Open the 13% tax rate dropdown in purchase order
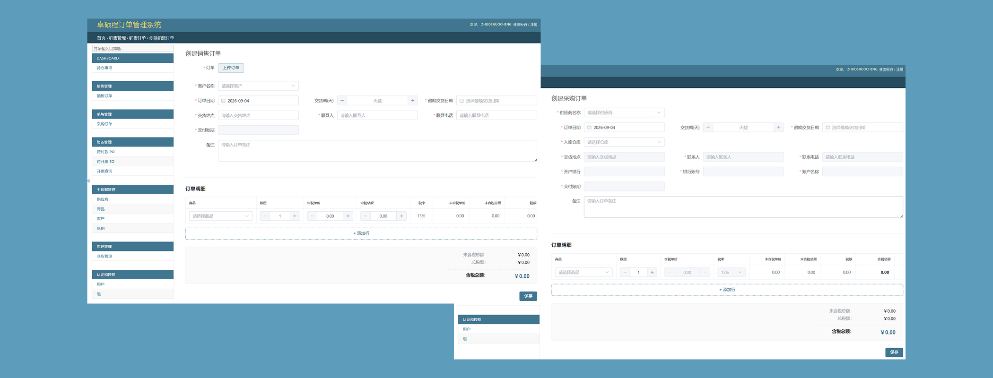 click(x=732, y=272)
